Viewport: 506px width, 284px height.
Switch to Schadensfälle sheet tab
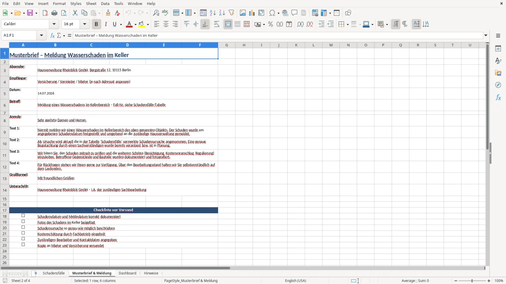coord(54,273)
